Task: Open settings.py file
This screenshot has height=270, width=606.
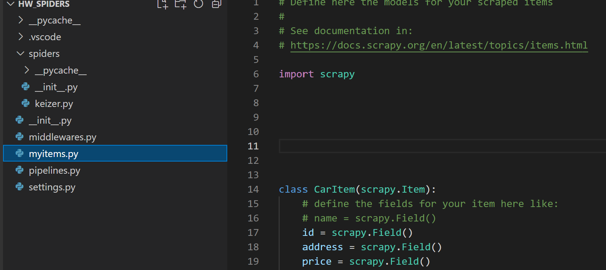Action: coord(52,187)
